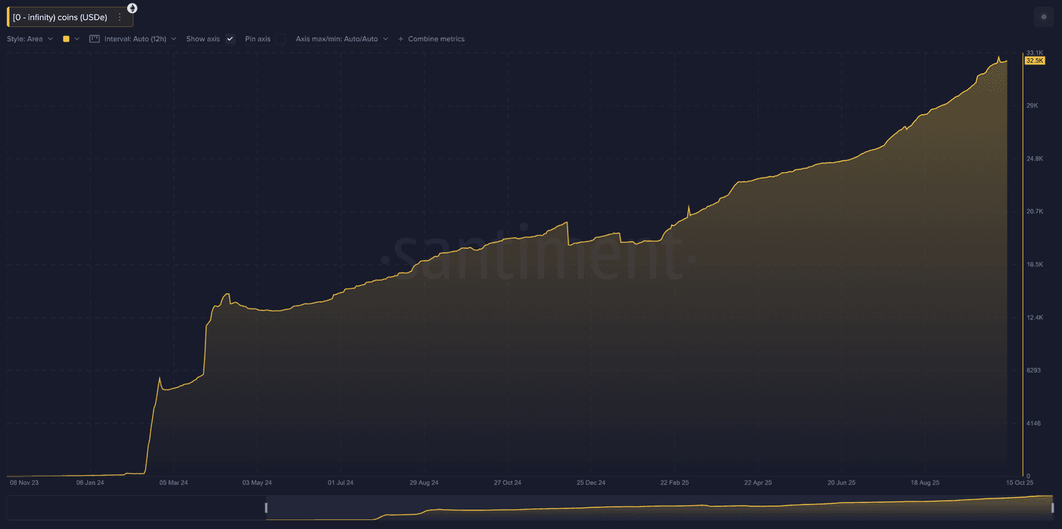Uncheck the Show axis checkbox
This screenshot has height=529, width=1062.
click(x=230, y=39)
